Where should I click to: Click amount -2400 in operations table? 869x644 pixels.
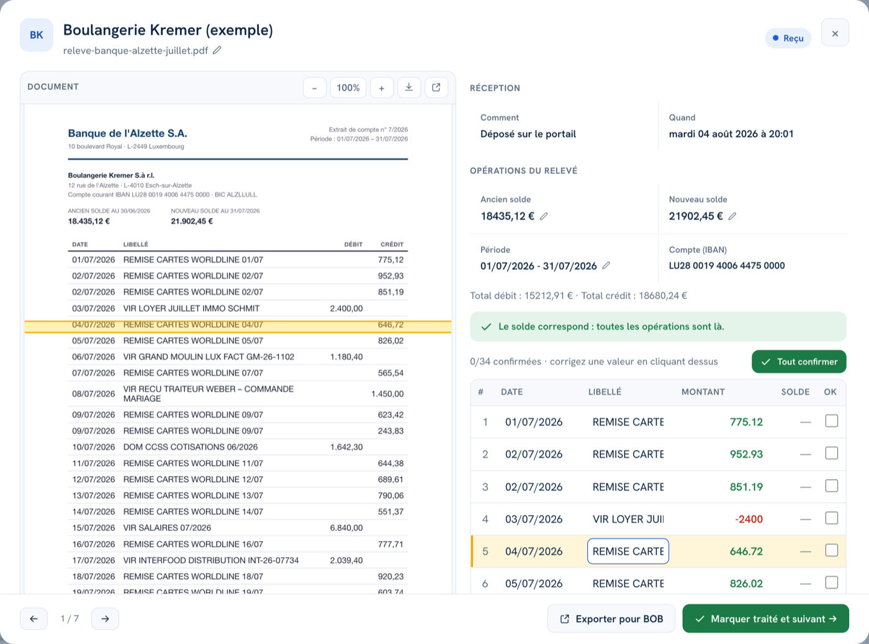[749, 519]
